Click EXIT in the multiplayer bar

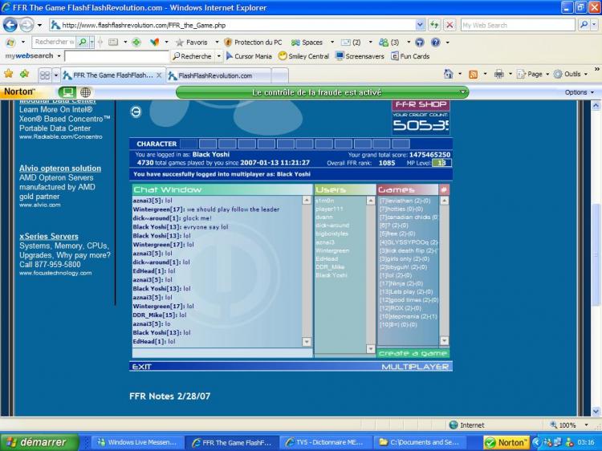coord(141,367)
